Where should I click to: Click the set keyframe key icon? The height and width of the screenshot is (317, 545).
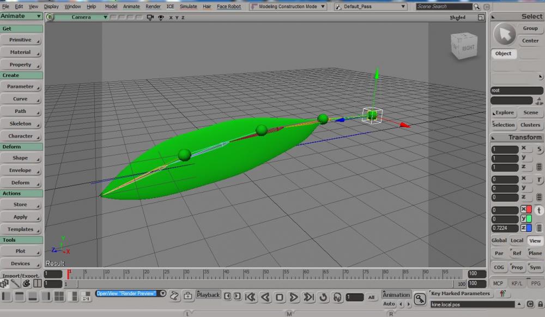pos(420,299)
